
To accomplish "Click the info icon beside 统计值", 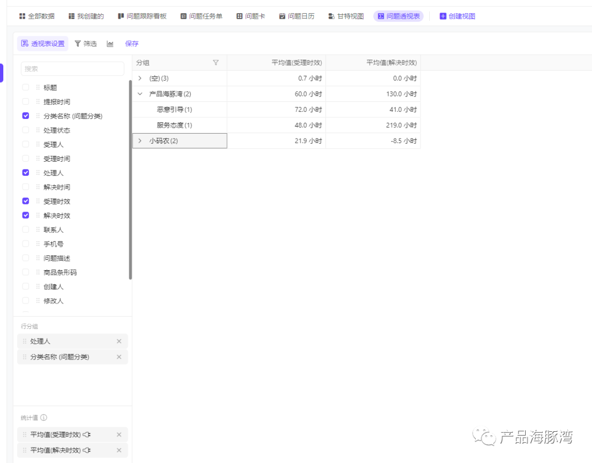I will 44,418.
